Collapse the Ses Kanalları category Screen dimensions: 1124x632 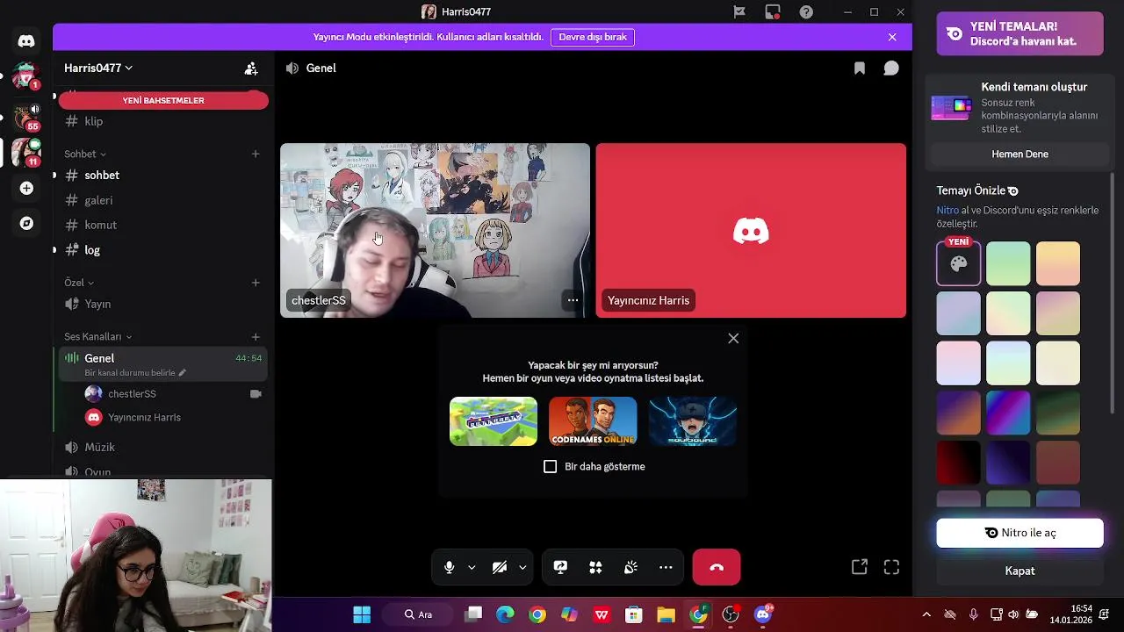97,336
